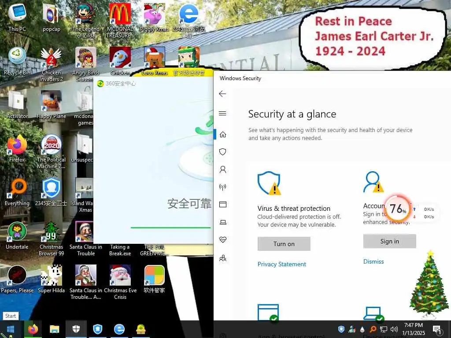Open Virus & threat protection sidebar shield
This screenshot has height=338, width=451.
(x=222, y=152)
